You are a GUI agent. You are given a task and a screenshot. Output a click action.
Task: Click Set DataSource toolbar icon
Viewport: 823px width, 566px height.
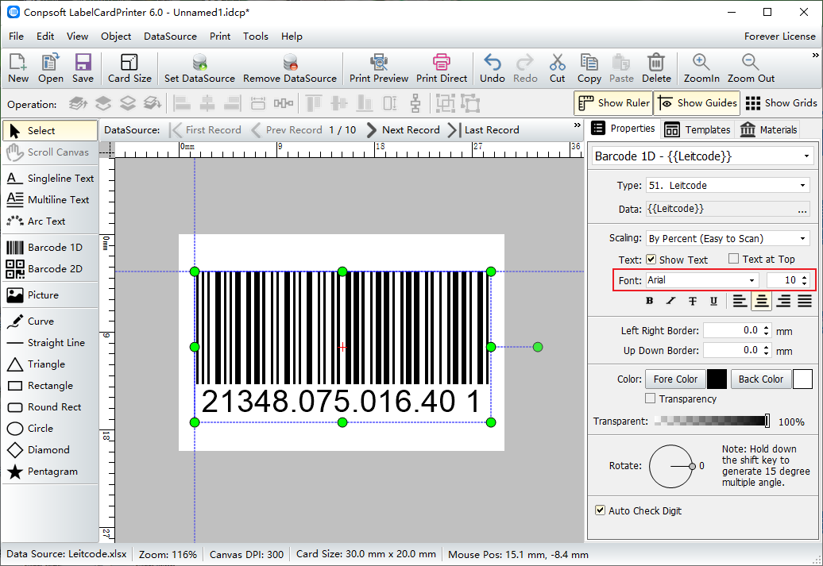pos(199,68)
